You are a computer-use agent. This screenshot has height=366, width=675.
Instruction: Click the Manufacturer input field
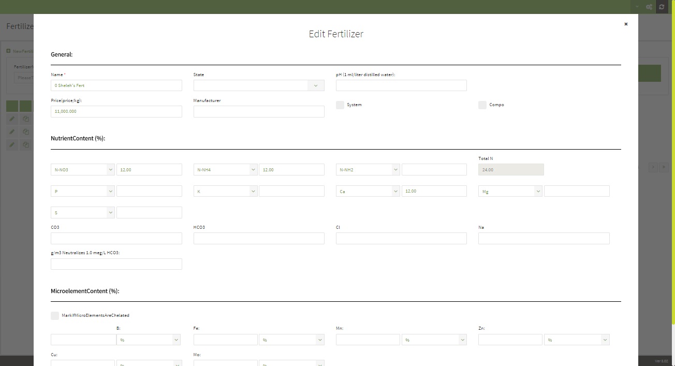tap(259, 112)
